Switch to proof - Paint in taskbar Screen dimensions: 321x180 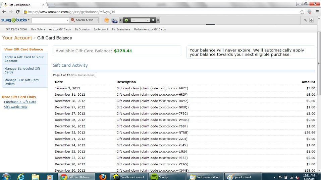(x=243, y=177)
